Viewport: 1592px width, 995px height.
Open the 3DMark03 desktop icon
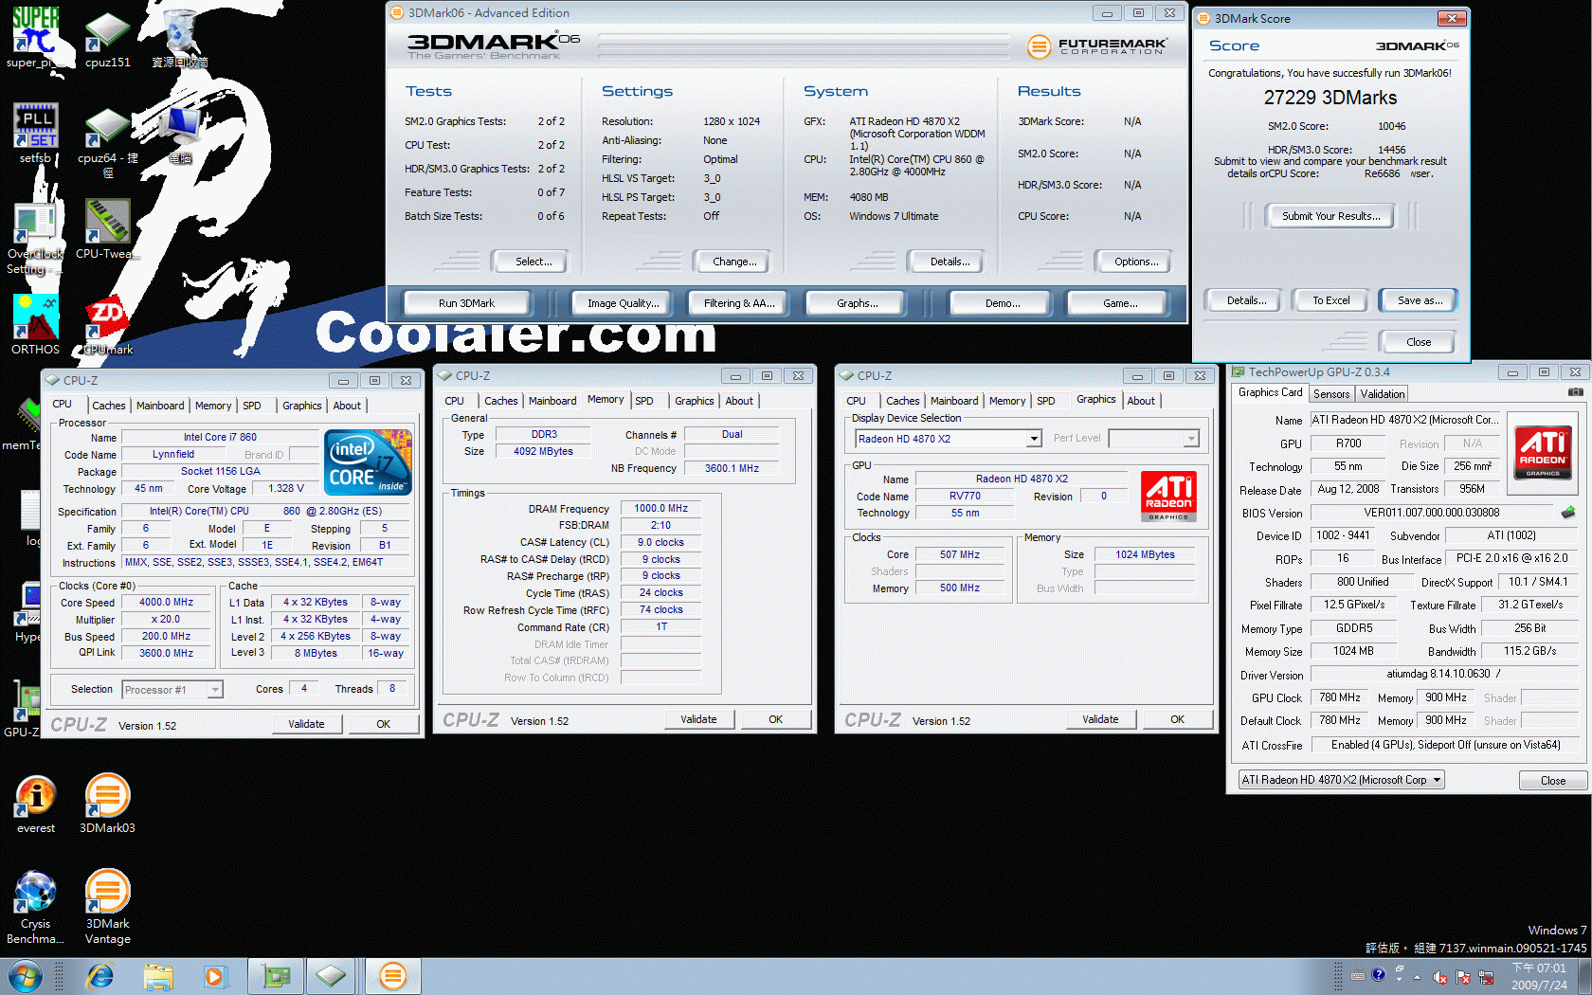coord(107,804)
